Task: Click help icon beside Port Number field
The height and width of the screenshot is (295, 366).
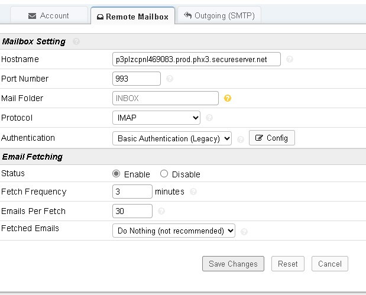Action: 170,79
